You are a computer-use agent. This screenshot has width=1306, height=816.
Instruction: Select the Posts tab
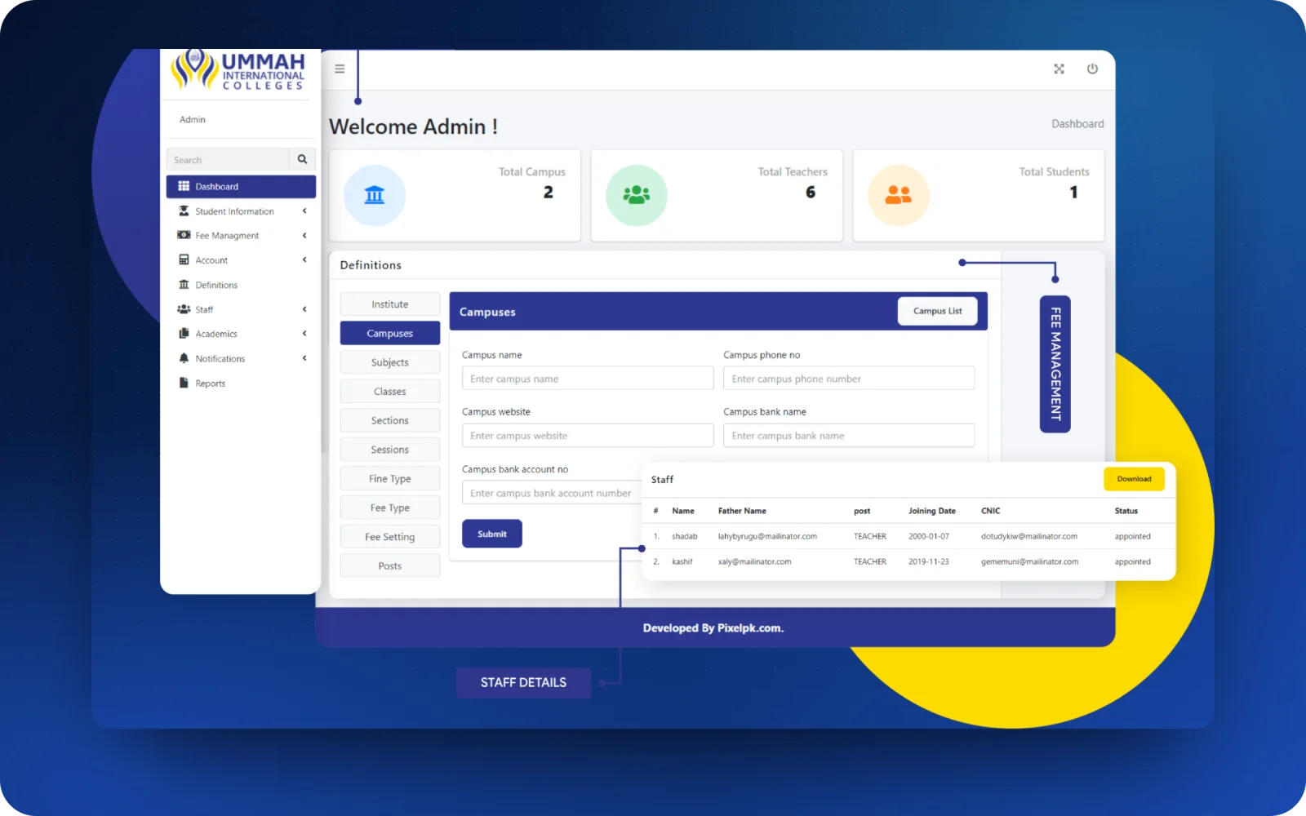[x=390, y=565]
